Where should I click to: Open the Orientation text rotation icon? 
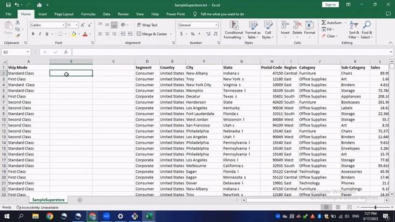click(123, 25)
